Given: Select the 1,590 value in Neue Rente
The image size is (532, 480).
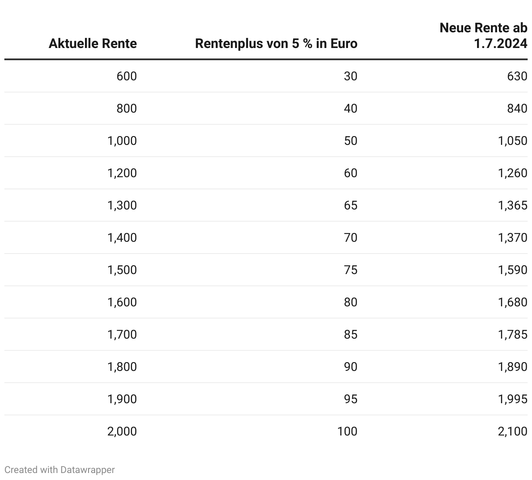Looking at the screenshot, I should click(x=512, y=270).
